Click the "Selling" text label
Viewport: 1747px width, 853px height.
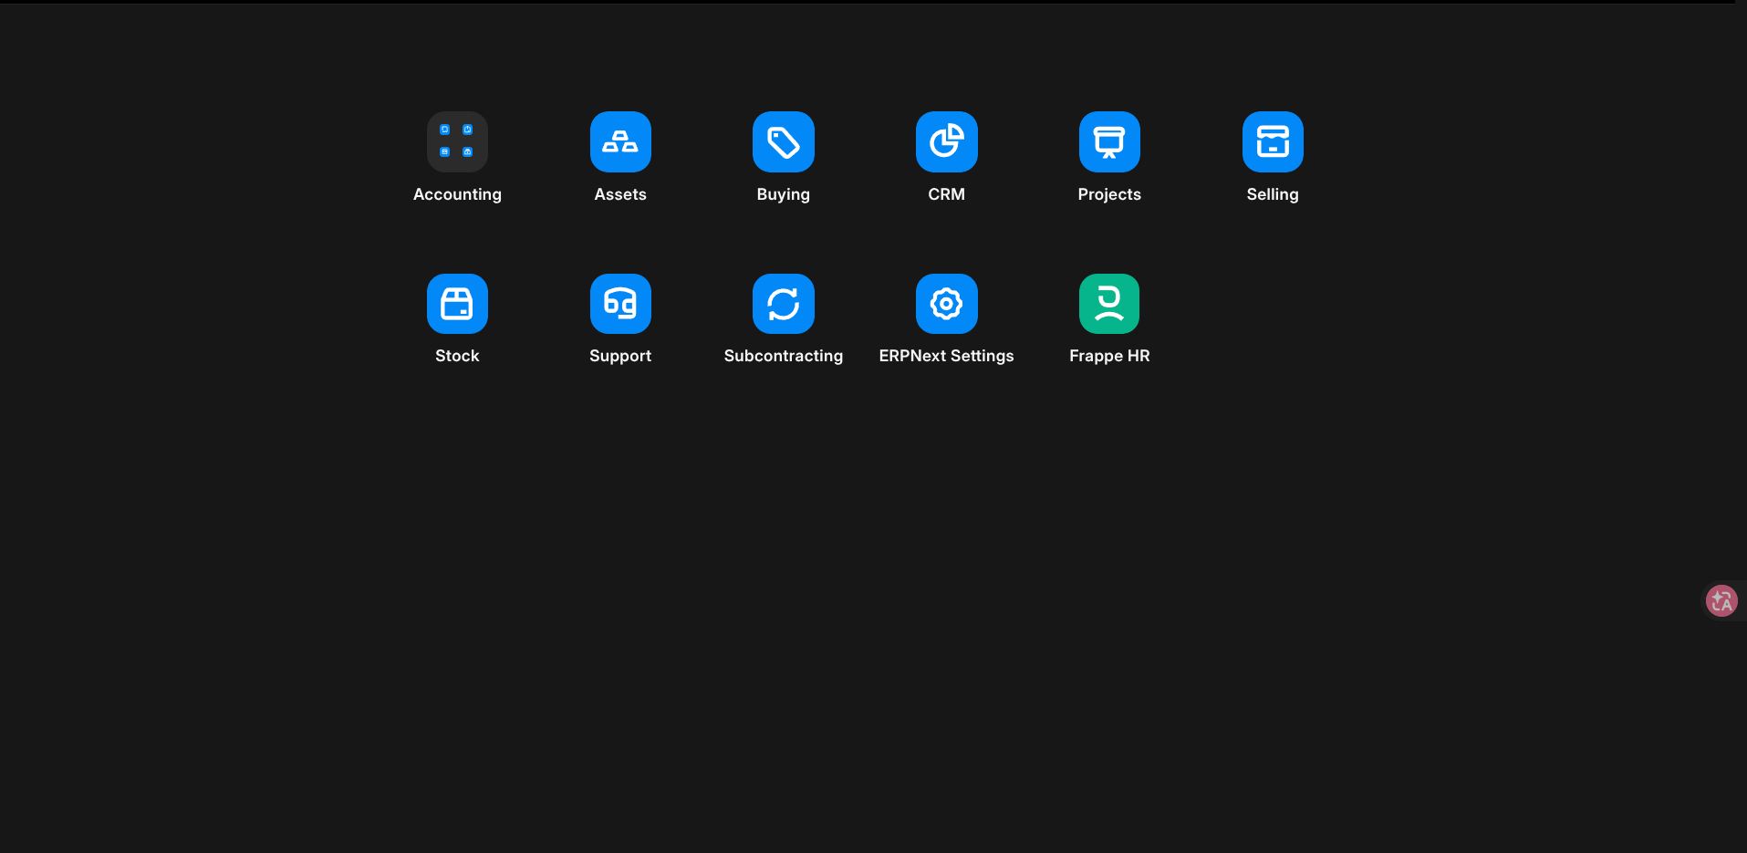click(1273, 194)
